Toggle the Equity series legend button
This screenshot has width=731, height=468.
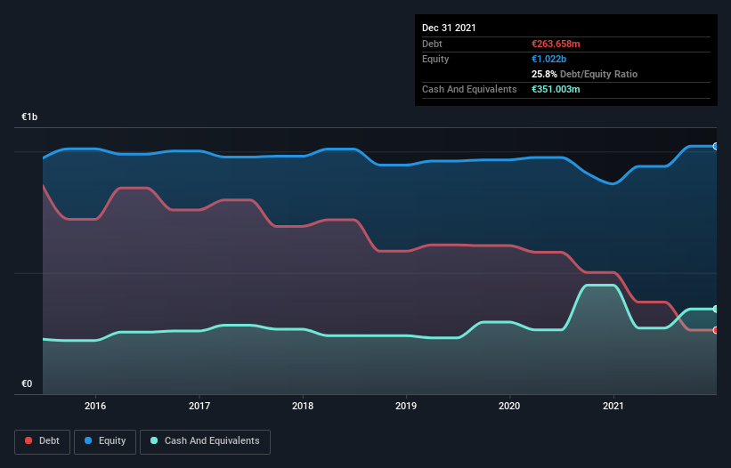[x=105, y=442]
